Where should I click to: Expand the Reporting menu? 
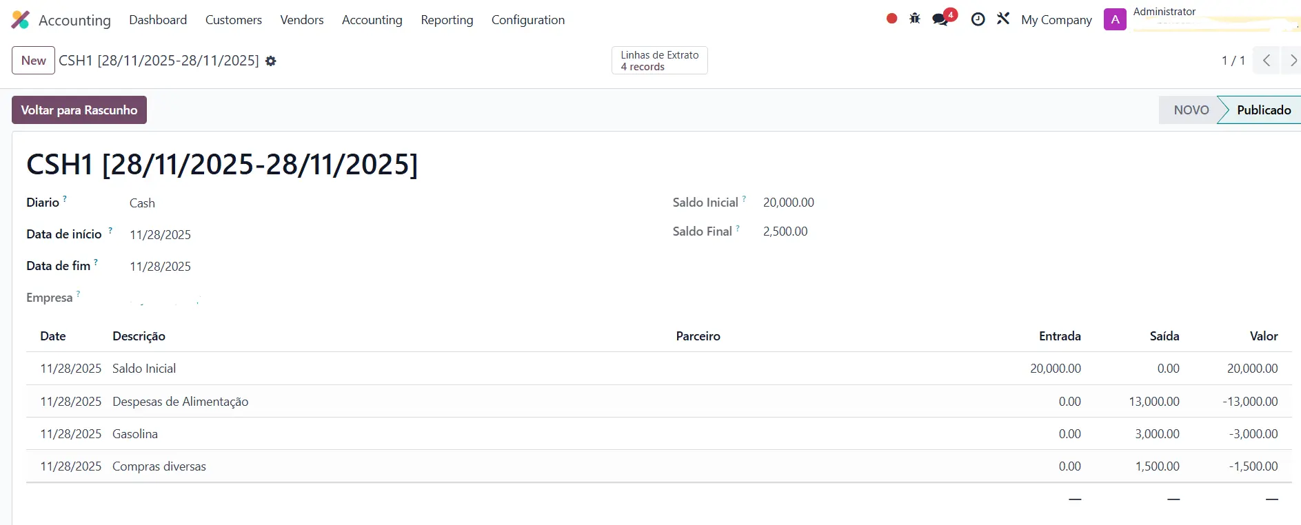pyautogui.click(x=447, y=20)
